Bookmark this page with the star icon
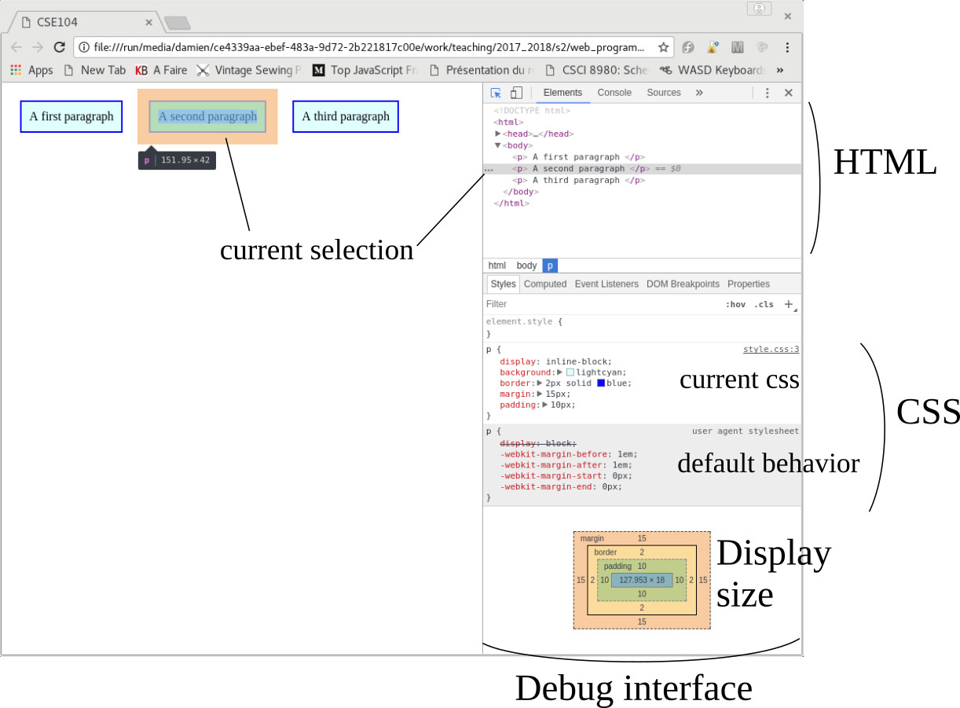The width and height of the screenshot is (960, 708). pyautogui.click(x=664, y=47)
